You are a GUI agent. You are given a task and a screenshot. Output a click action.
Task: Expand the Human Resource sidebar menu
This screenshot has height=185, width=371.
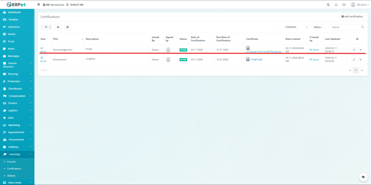point(17,65)
